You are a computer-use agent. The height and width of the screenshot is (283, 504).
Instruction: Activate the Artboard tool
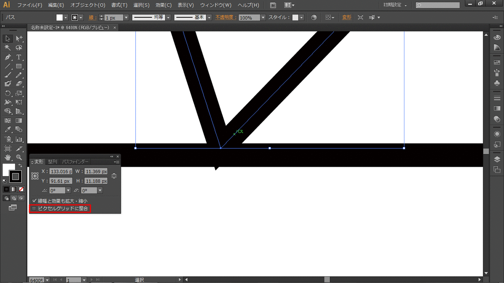(x=7, y=149)
